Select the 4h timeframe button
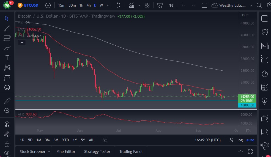This screenshot has height=157, width=271. point(88,5)
